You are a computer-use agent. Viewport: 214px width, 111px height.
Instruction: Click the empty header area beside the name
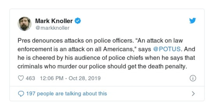(134, 24)
